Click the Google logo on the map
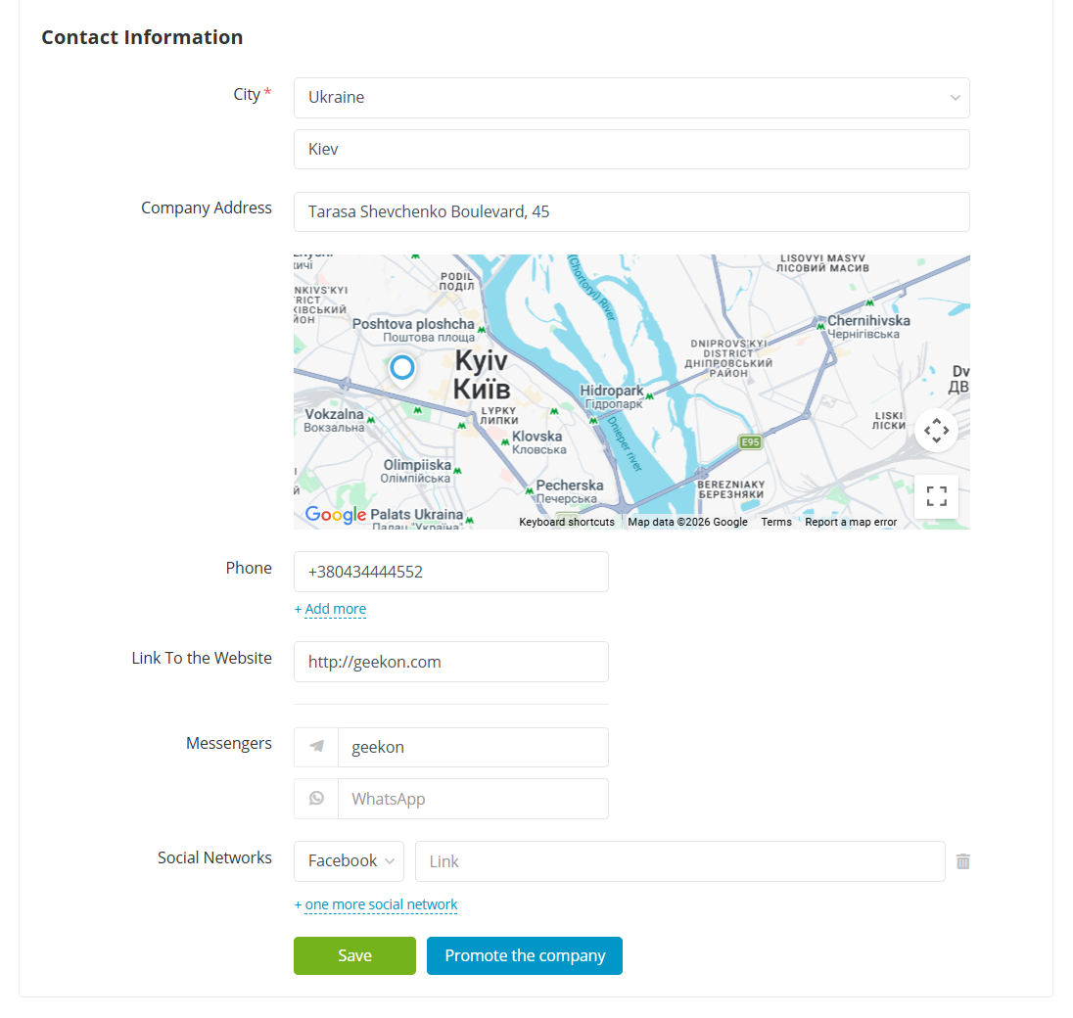This screenshot has height=1018, width=1073. click(335, 515)
